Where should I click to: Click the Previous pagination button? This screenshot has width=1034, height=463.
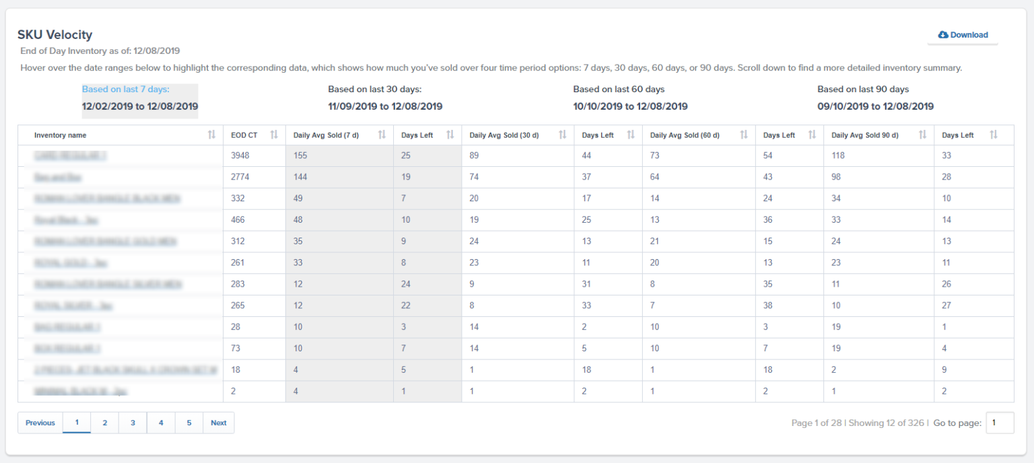click(x=40, y=423)
